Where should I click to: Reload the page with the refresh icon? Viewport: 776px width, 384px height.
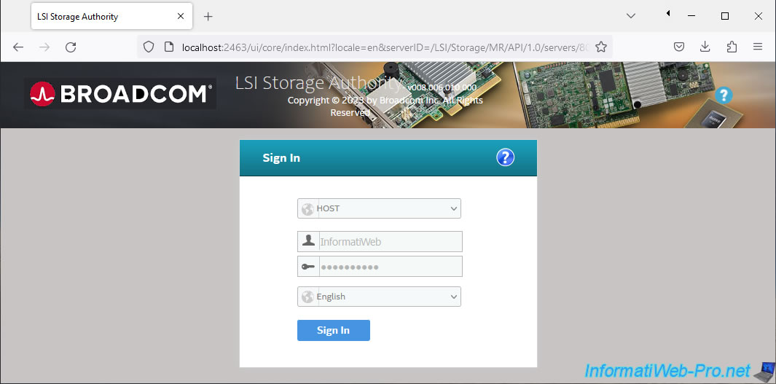[71, 47]
